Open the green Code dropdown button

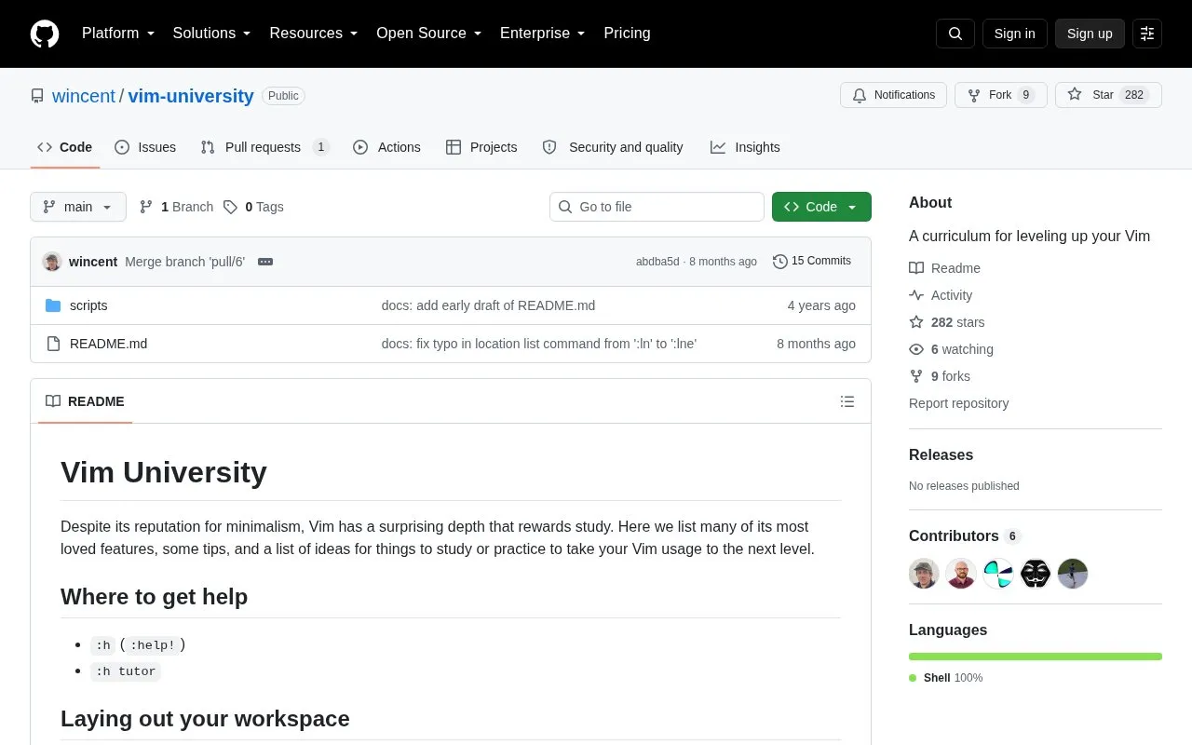821,207
